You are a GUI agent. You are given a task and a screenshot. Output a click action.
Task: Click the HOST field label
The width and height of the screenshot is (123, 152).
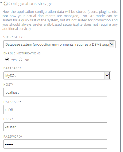pos(9,85)
